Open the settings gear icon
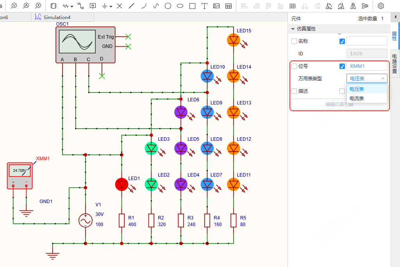This screenshot has height=267, width=400. (x=381, y=6)
